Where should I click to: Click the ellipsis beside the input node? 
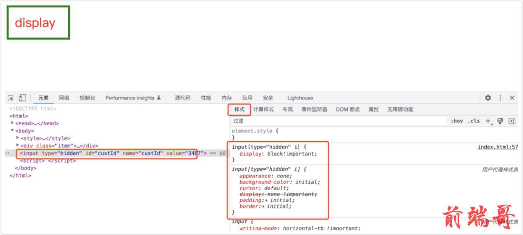[x=7, y=153]
